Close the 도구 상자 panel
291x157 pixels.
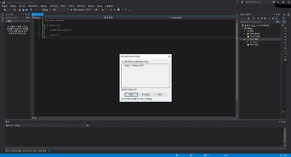click(x=29, y=15)
